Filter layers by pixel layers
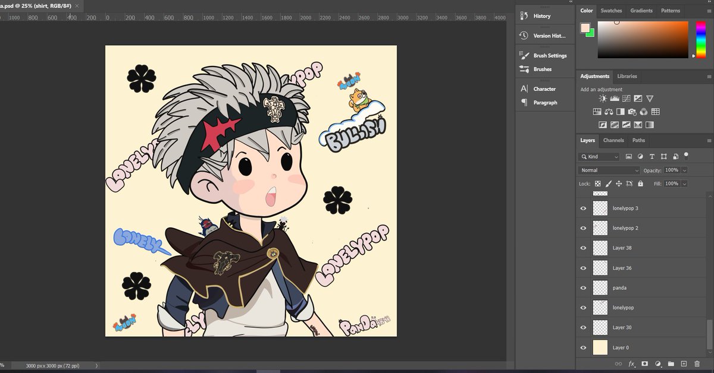The height and width of the screenshot is (373, 714). pos(629,156)
